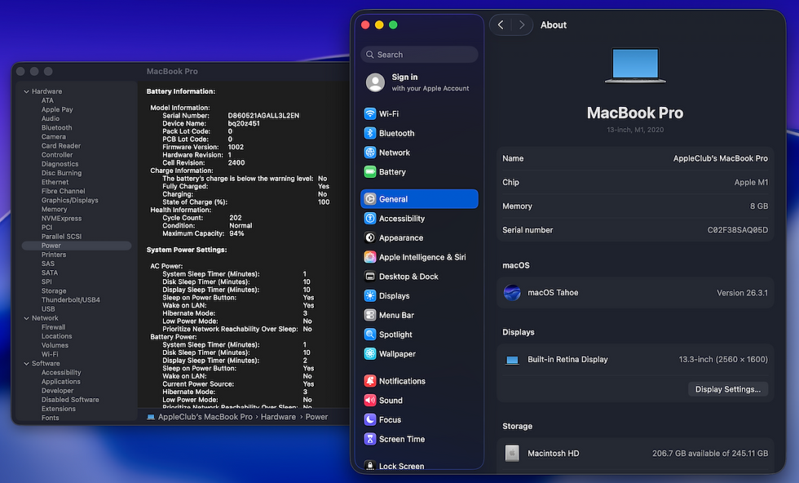
Task: Collapse the Software section in System Information
Action: click(x=26, y=364)
